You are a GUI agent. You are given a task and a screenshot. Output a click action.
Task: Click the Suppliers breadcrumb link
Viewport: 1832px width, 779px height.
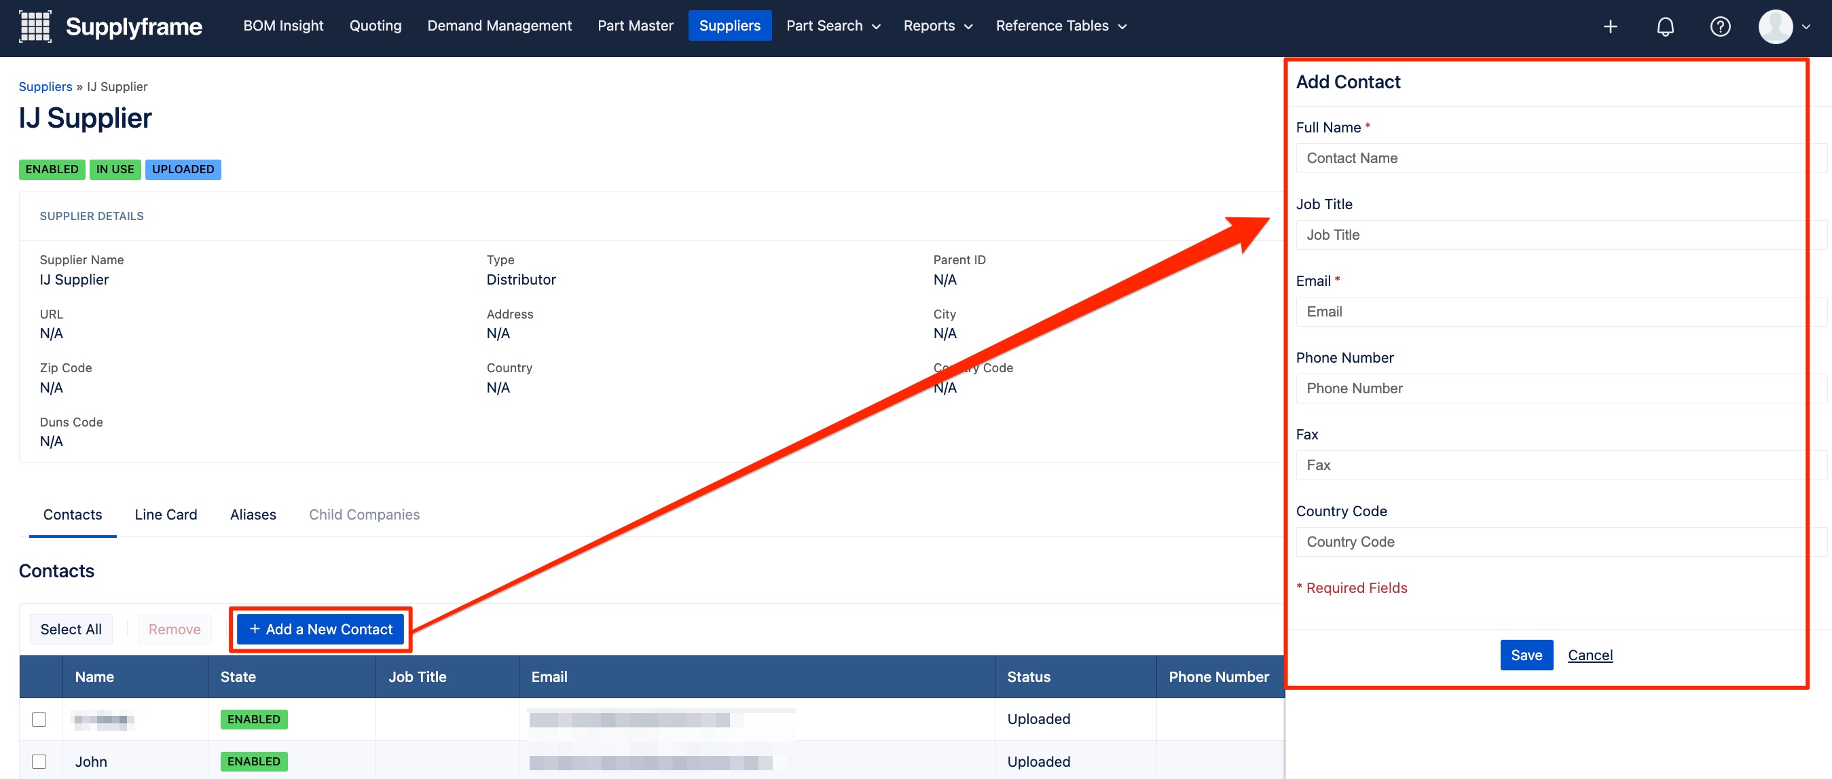[45, 86]
